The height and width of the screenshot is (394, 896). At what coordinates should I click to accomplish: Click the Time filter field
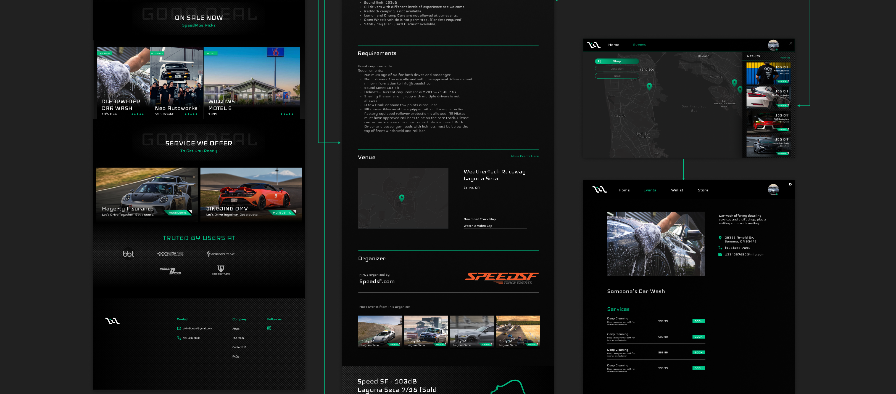pyautogui.click(x=617, y=76)
